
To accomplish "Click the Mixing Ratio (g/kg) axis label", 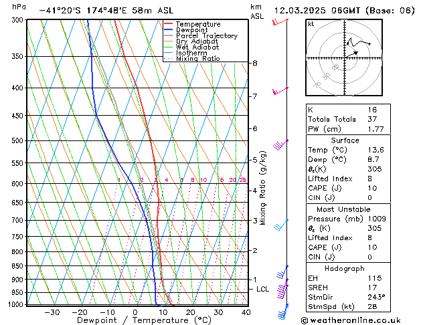I will click(x=262, y=188).
